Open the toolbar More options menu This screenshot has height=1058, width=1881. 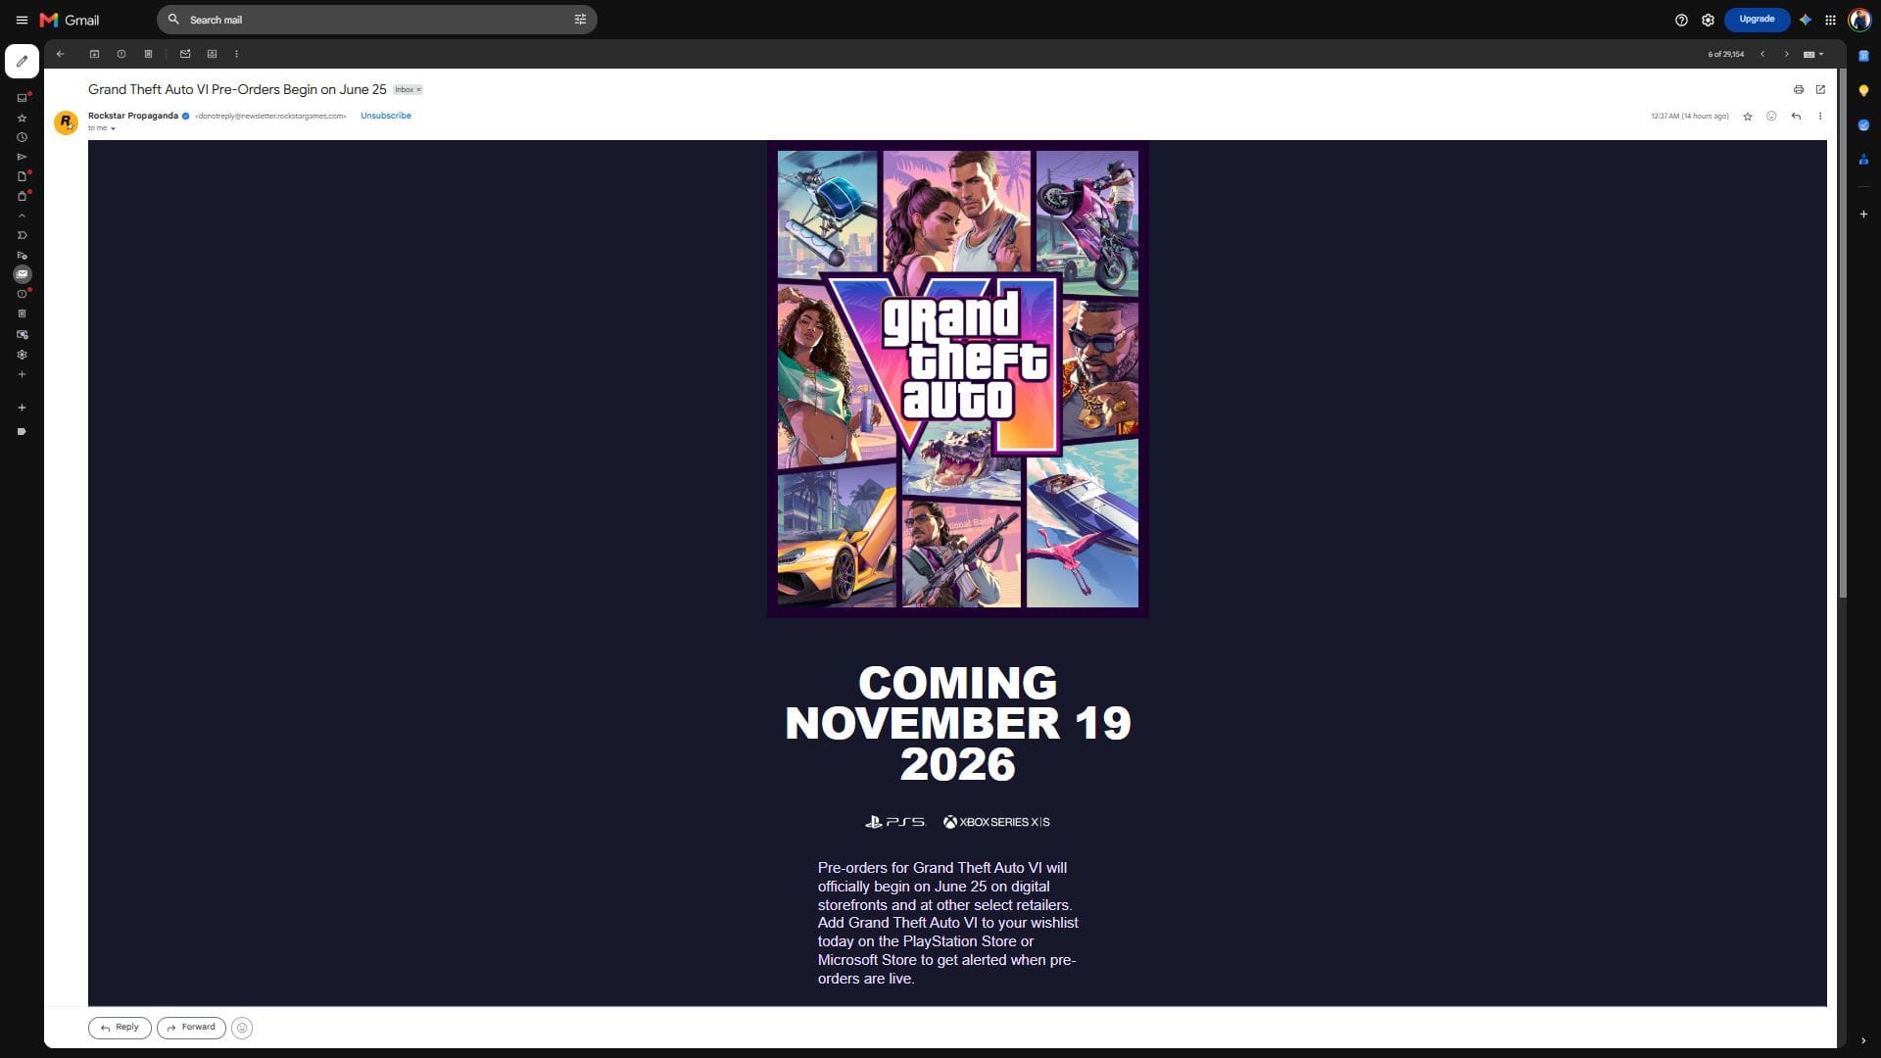[x=236, y=54]
